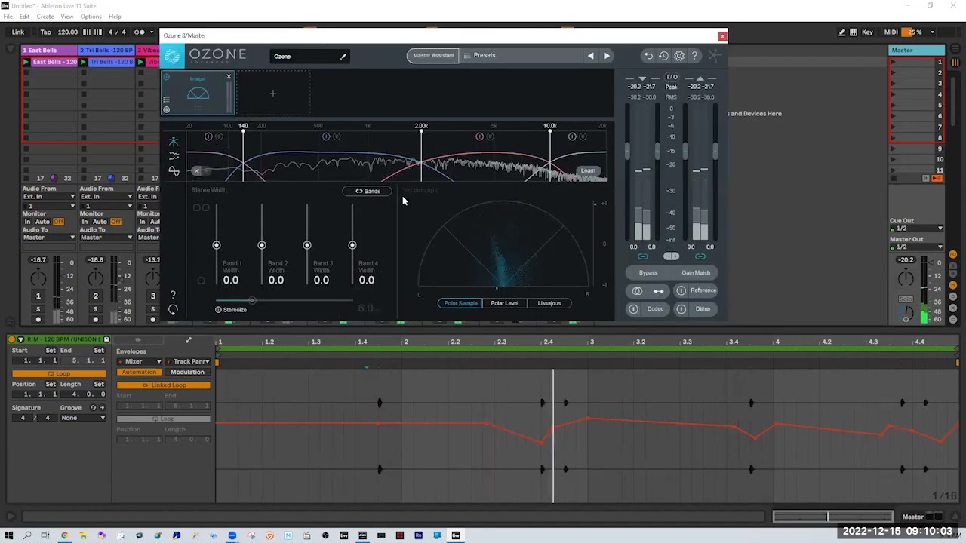Select the correlation trace icon in Imager
Viewport: 966px width, 543px height.
coord(174,156)
